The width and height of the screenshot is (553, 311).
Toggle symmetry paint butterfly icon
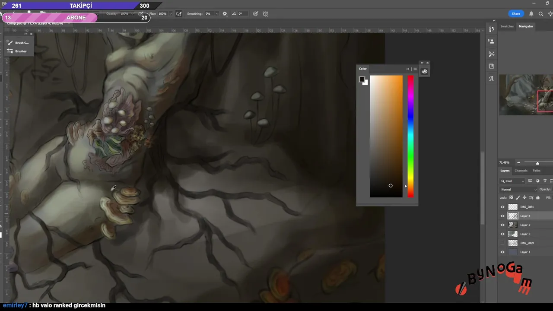[x=265, y=14]
